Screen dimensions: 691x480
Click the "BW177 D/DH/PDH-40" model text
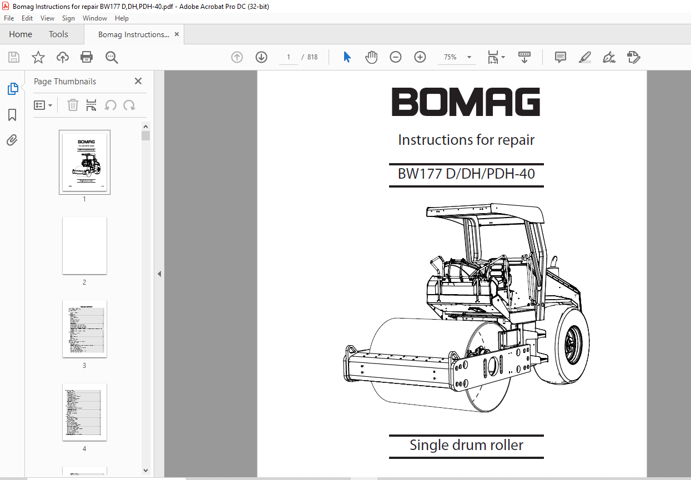click(x=466, y=174)
